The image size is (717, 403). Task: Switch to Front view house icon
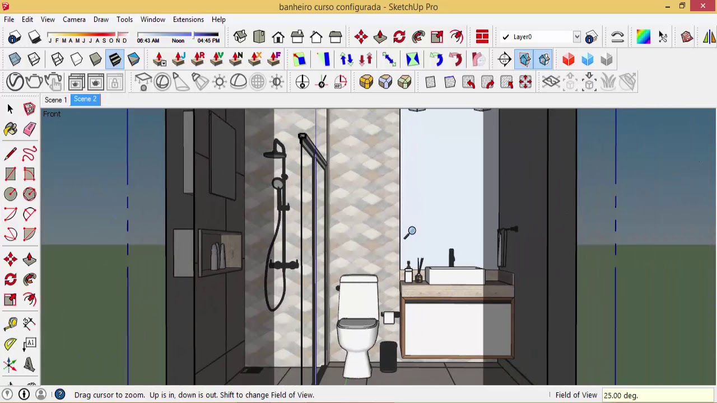click(278, 37)
